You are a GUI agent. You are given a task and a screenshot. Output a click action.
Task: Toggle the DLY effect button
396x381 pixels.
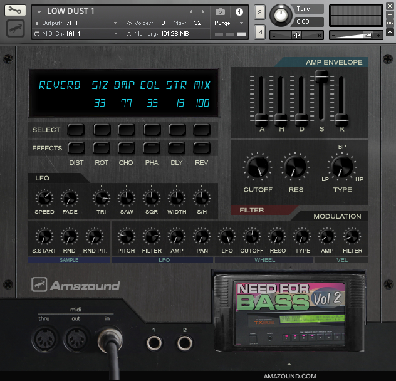[x=177, y=148]
